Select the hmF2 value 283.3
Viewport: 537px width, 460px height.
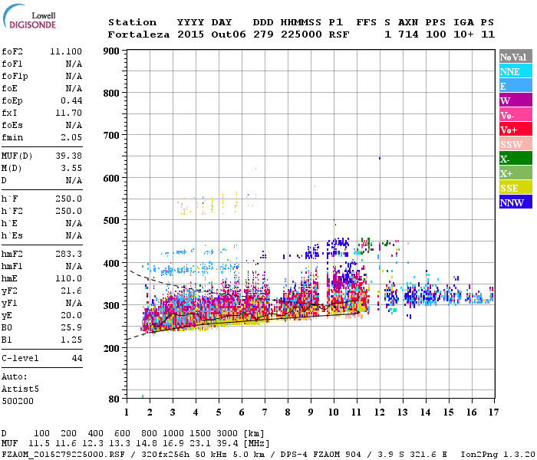[69, 254]
